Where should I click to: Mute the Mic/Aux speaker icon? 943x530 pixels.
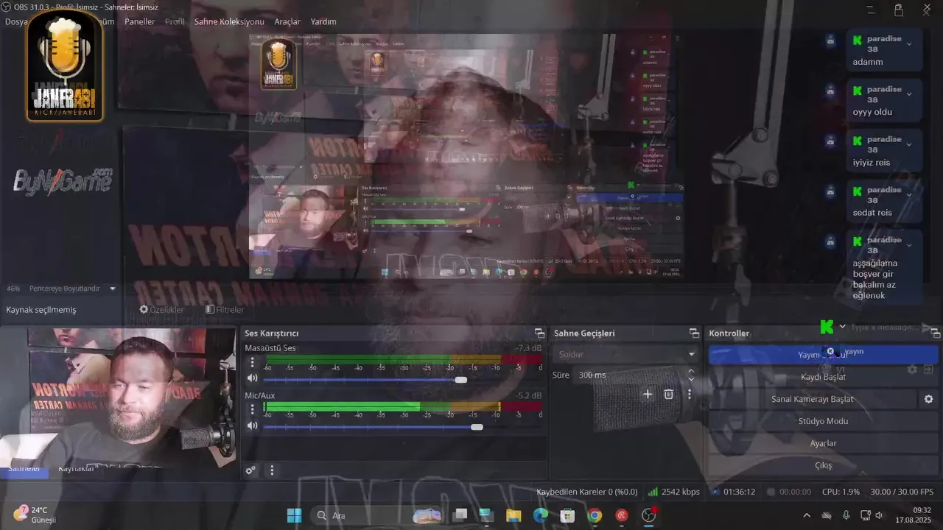coord(253,425)
